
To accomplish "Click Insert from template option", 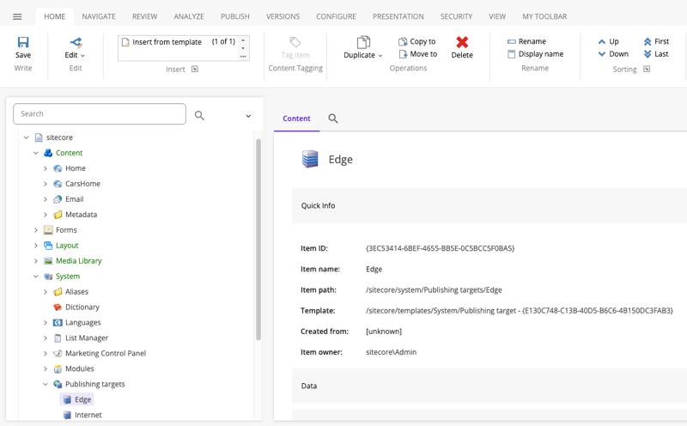I will tap(167, 42).
